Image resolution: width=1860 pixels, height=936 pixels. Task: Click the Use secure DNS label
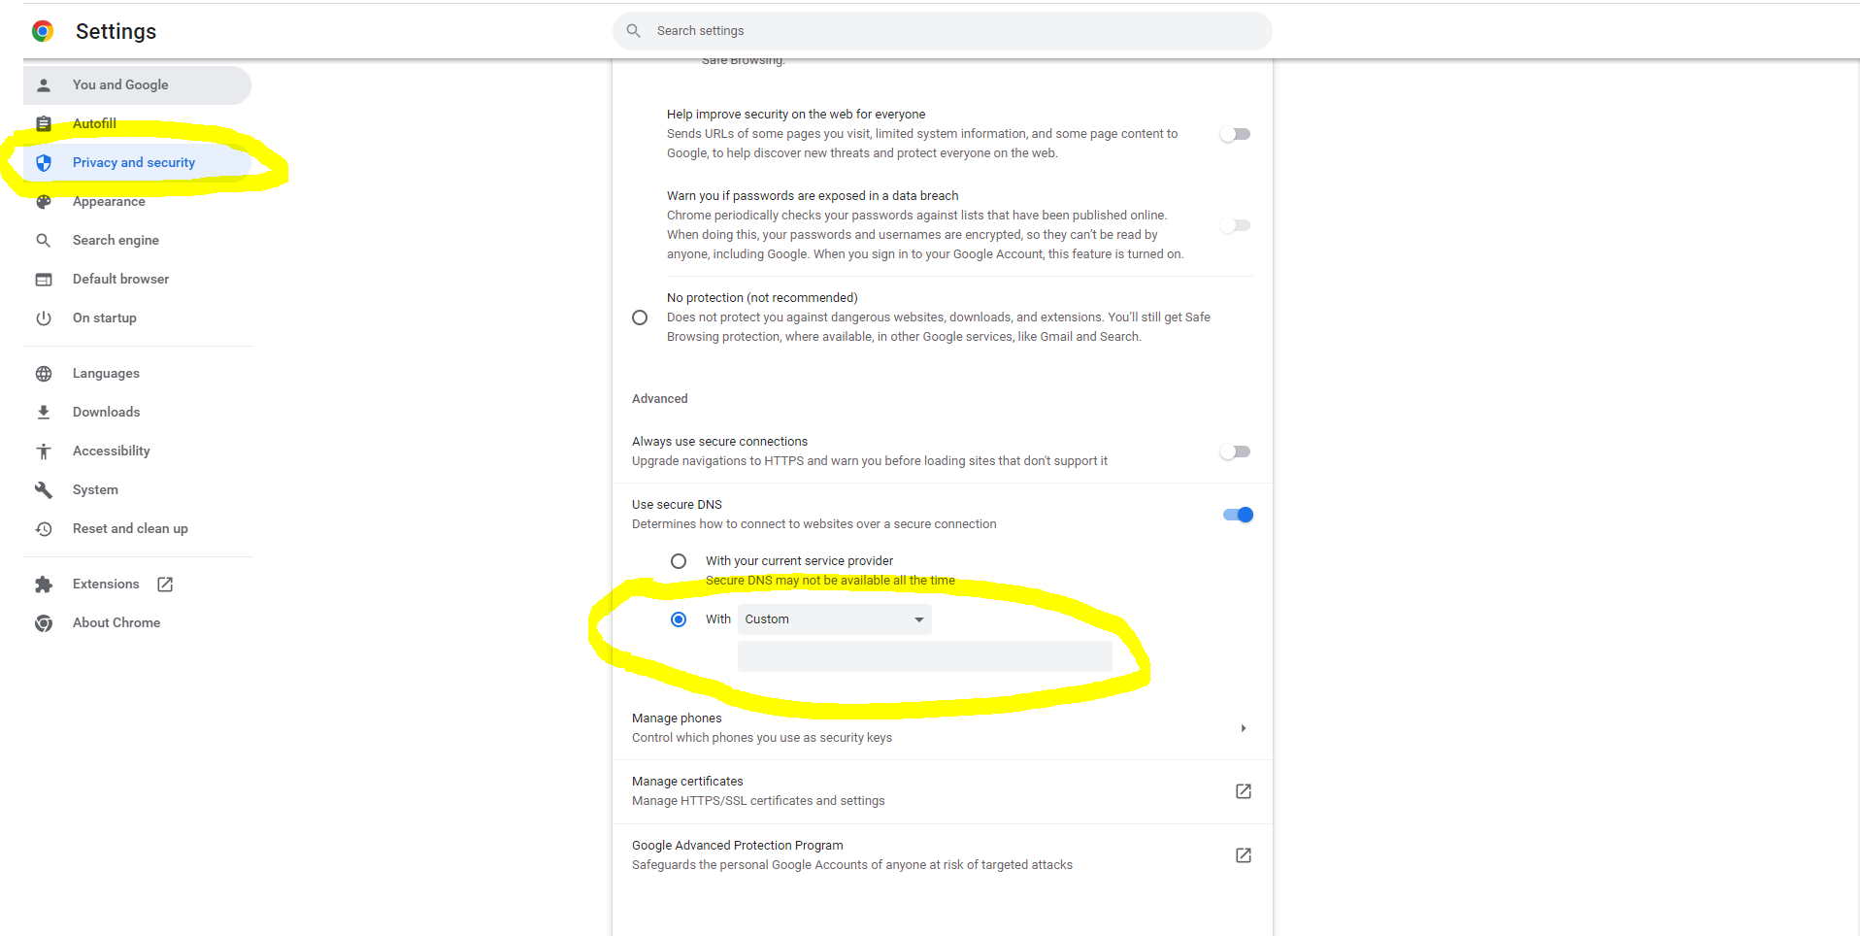(x=677, y=505)
